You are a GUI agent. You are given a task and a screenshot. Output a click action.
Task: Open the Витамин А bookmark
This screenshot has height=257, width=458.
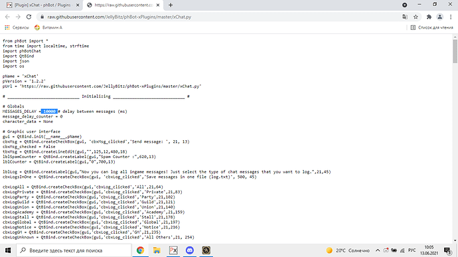48,27
